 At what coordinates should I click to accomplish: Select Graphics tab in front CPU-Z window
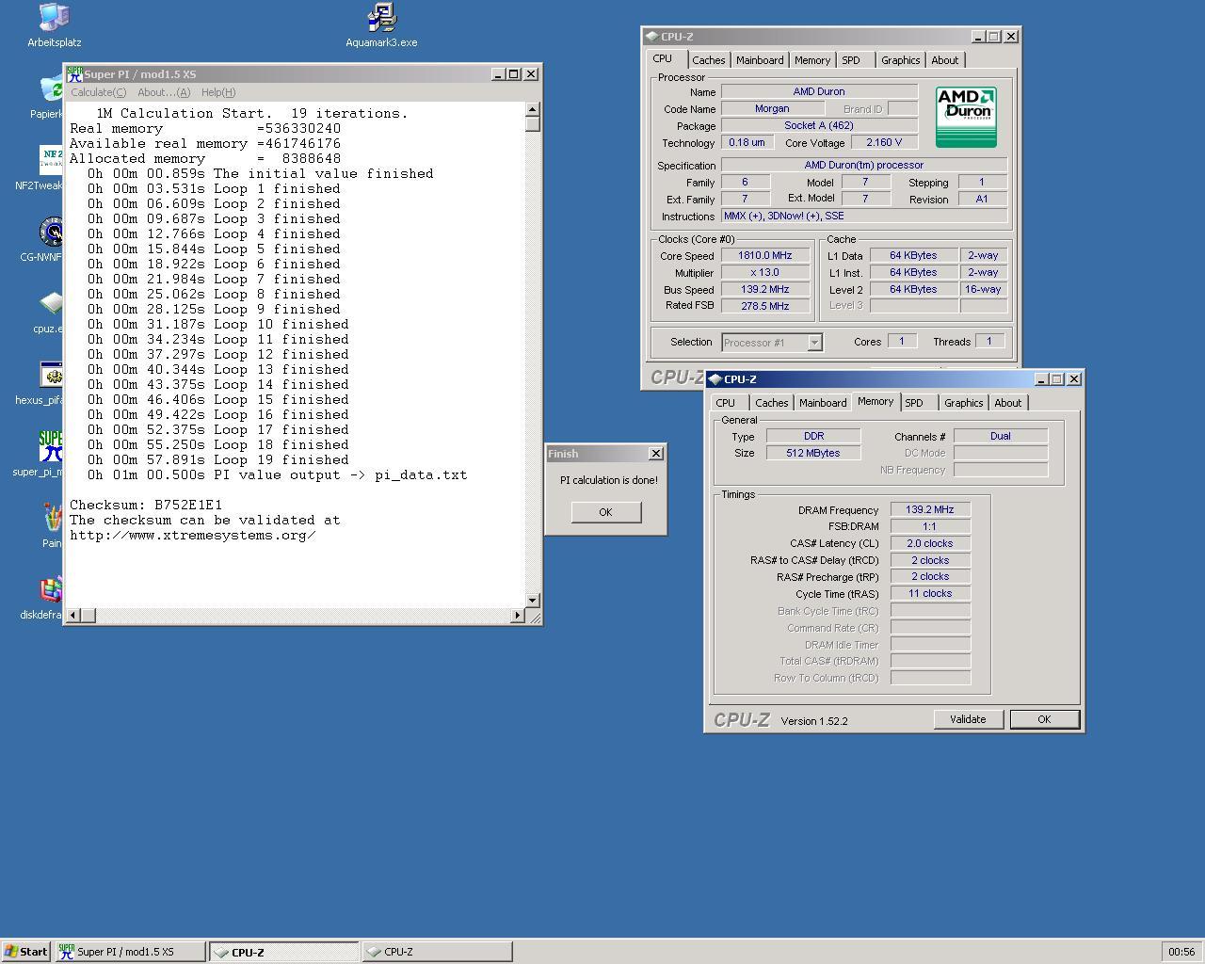(x=963, y=403)
